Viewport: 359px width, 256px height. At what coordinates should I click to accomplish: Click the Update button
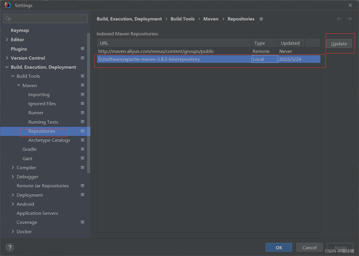(x=339, y=44)
